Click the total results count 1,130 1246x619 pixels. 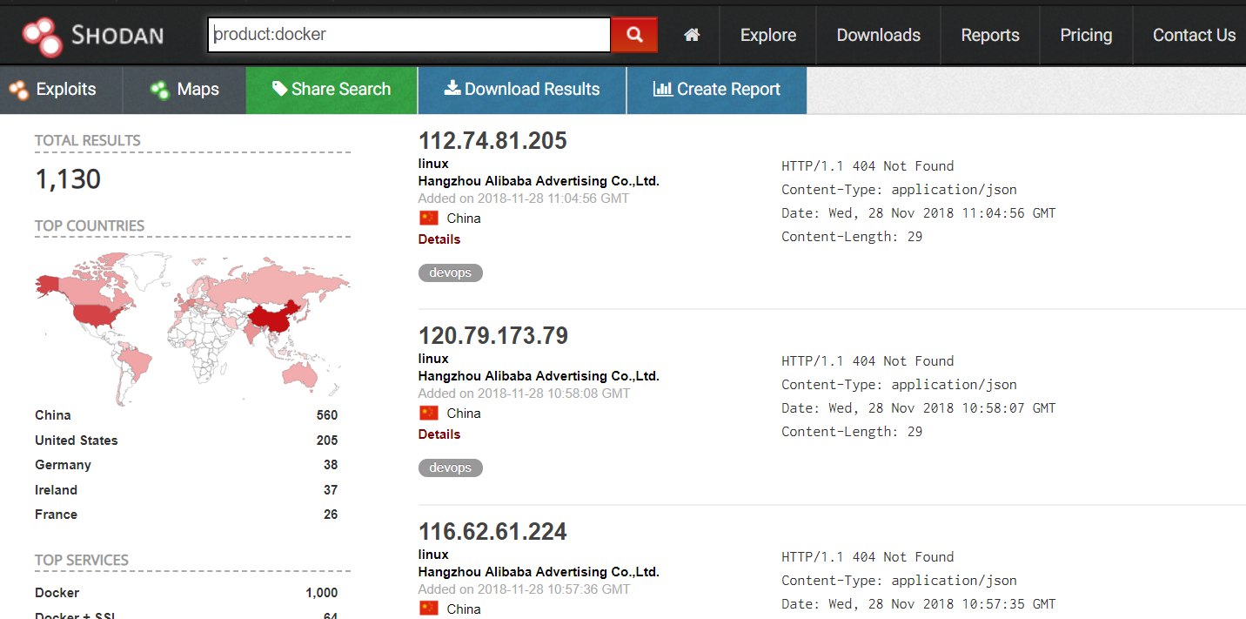(x=68, y=179)
